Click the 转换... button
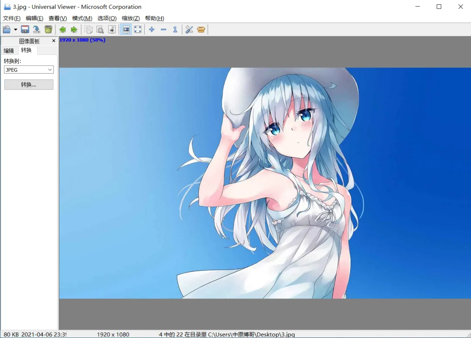This screenshot has width=471, height=338. [29, 84]
